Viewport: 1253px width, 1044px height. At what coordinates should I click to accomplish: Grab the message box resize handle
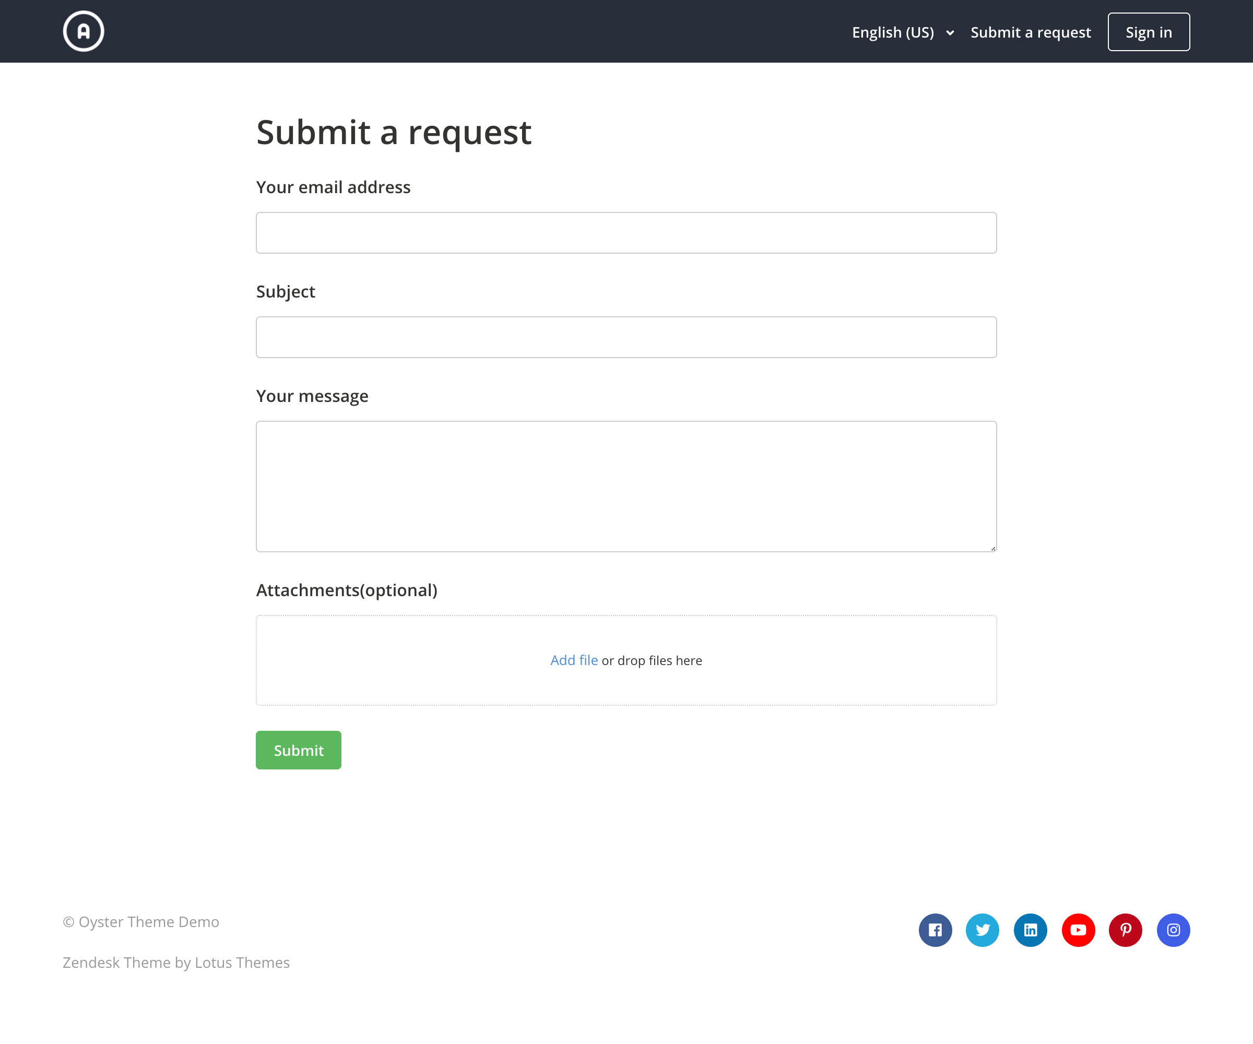993,548
